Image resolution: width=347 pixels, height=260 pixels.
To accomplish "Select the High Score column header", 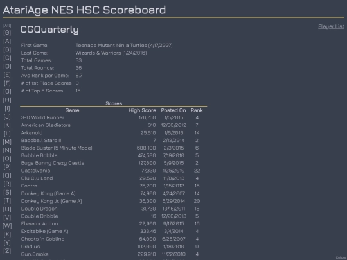I will [142, 110].
